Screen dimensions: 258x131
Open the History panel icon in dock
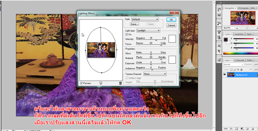click(x=219, y=9)
